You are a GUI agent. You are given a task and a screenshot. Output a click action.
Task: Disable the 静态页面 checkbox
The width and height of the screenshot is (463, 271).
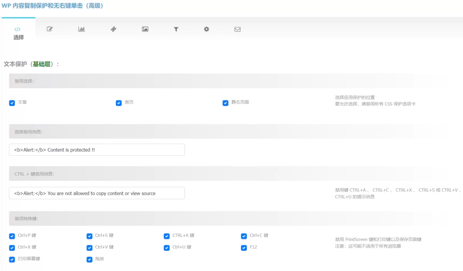point(226,103)
